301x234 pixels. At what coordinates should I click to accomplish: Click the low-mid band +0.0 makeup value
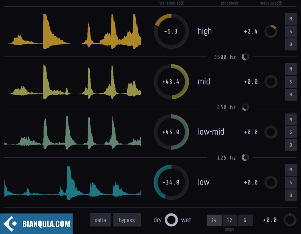click(x=251, y=132)
